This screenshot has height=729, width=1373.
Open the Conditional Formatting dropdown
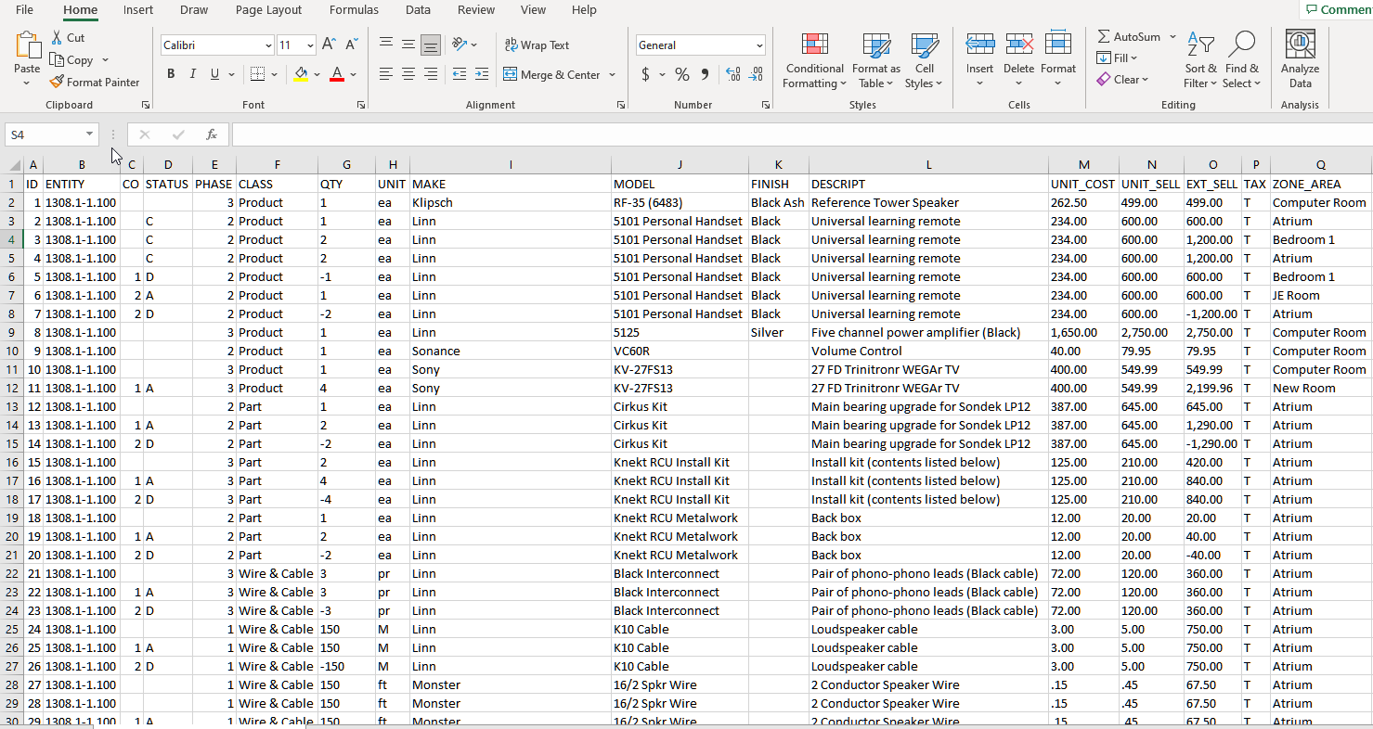815,60
